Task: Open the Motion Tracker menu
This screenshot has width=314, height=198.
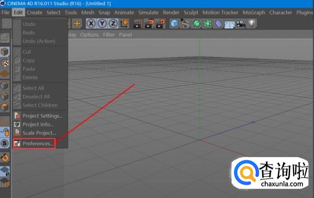Action: coord(220,12)
